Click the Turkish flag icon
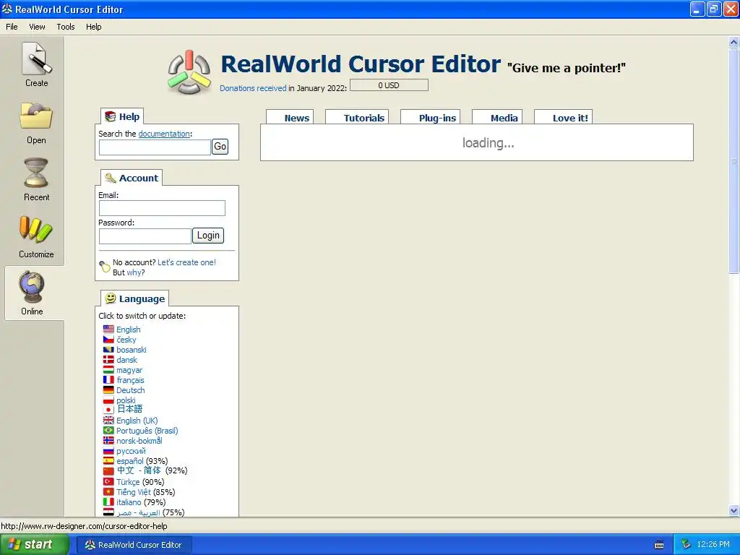This screenshot has width=740, height=555. pyautogui.click(x=108, y=482)
